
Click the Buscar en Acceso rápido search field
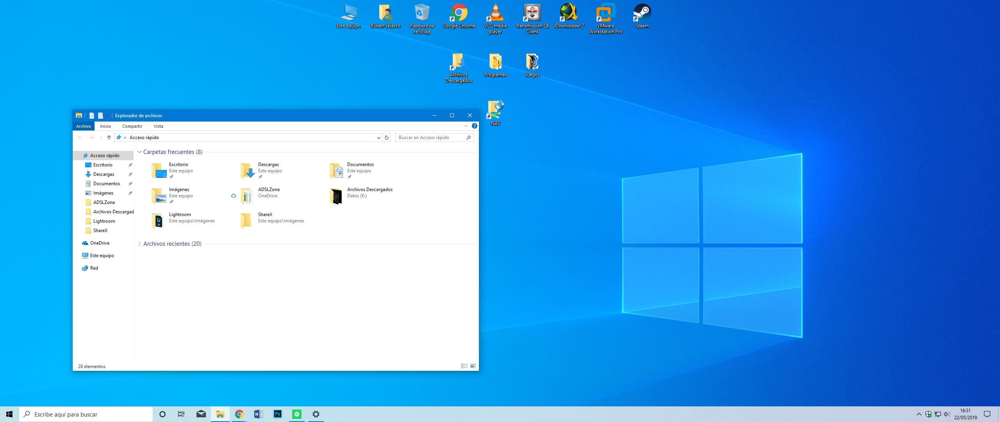click(x=430, y=138)
